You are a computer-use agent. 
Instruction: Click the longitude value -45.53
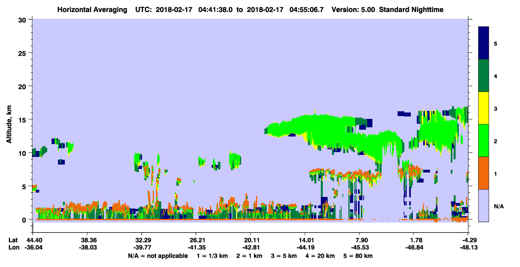coord(359,247)
